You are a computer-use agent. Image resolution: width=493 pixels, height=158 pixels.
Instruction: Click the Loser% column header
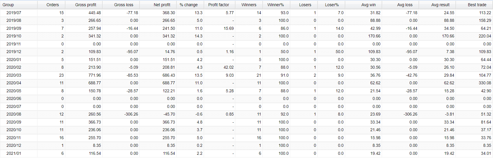pyautogui.click(x=331, y=5)
